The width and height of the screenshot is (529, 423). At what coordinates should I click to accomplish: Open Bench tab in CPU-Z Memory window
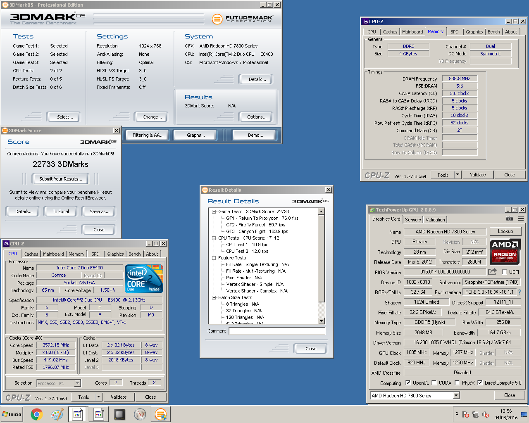coord(493,32)
